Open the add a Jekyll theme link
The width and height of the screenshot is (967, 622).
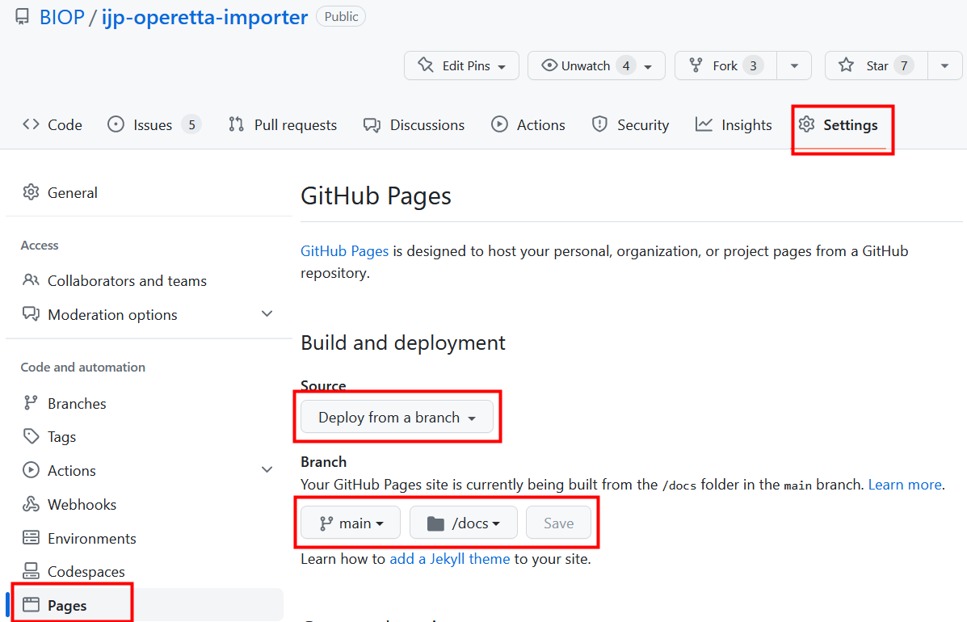coord(450,559)
